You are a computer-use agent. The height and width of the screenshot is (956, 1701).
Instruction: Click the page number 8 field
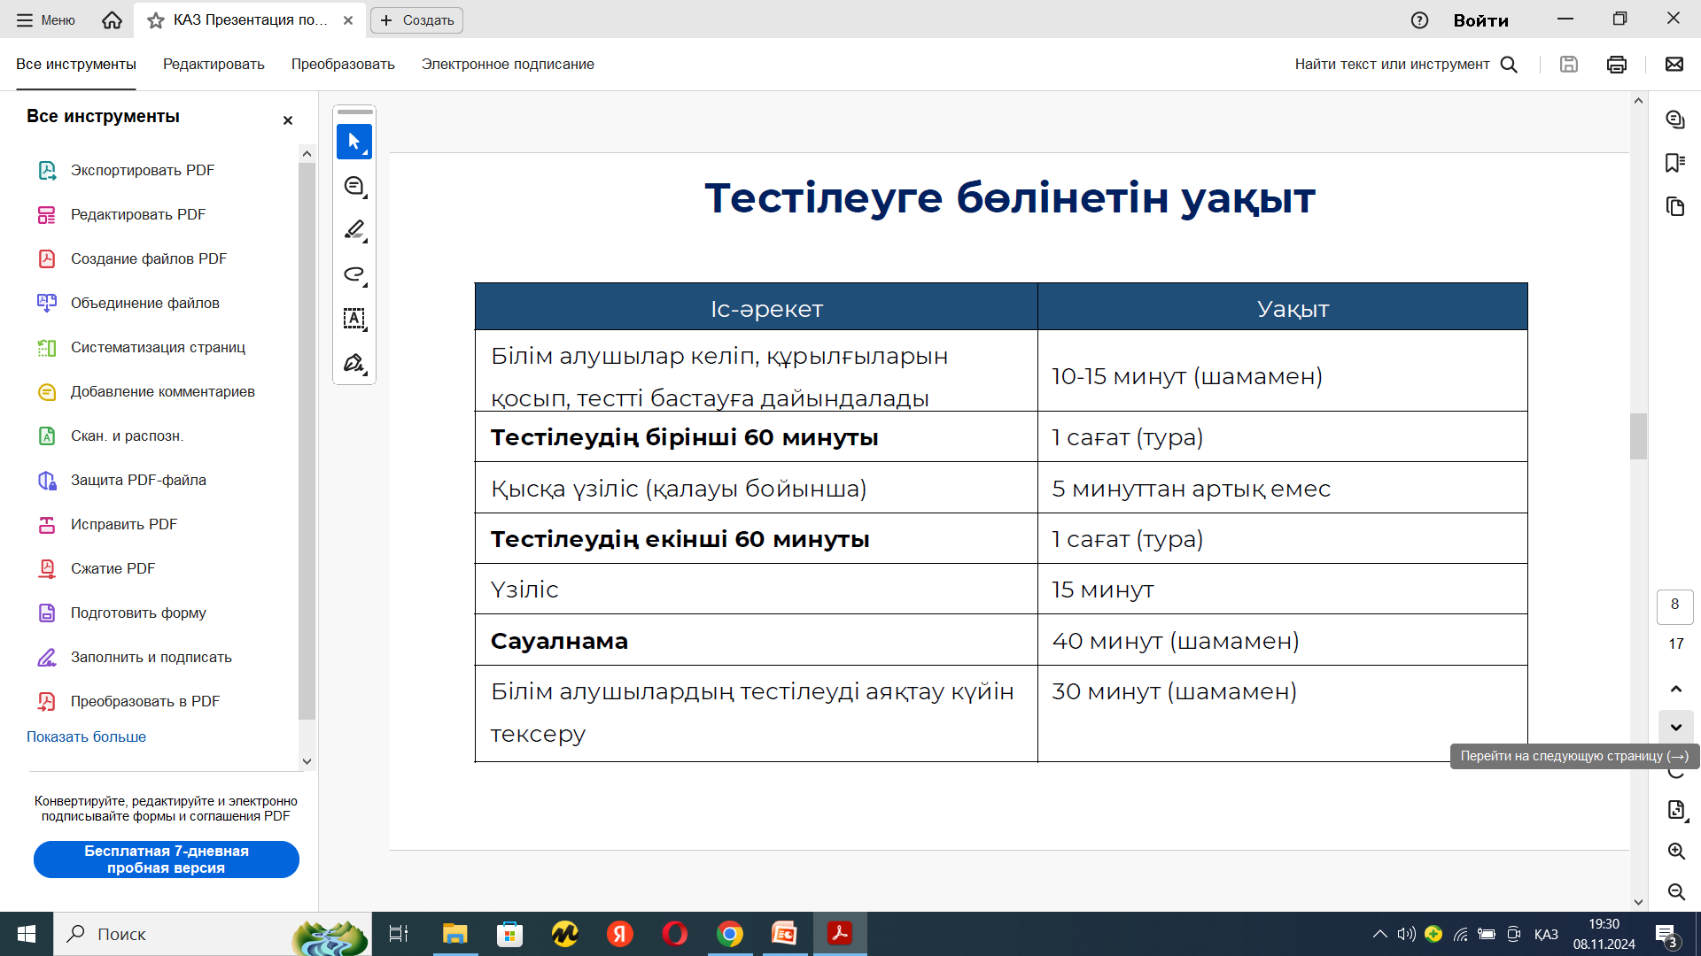pos(1674,605)
